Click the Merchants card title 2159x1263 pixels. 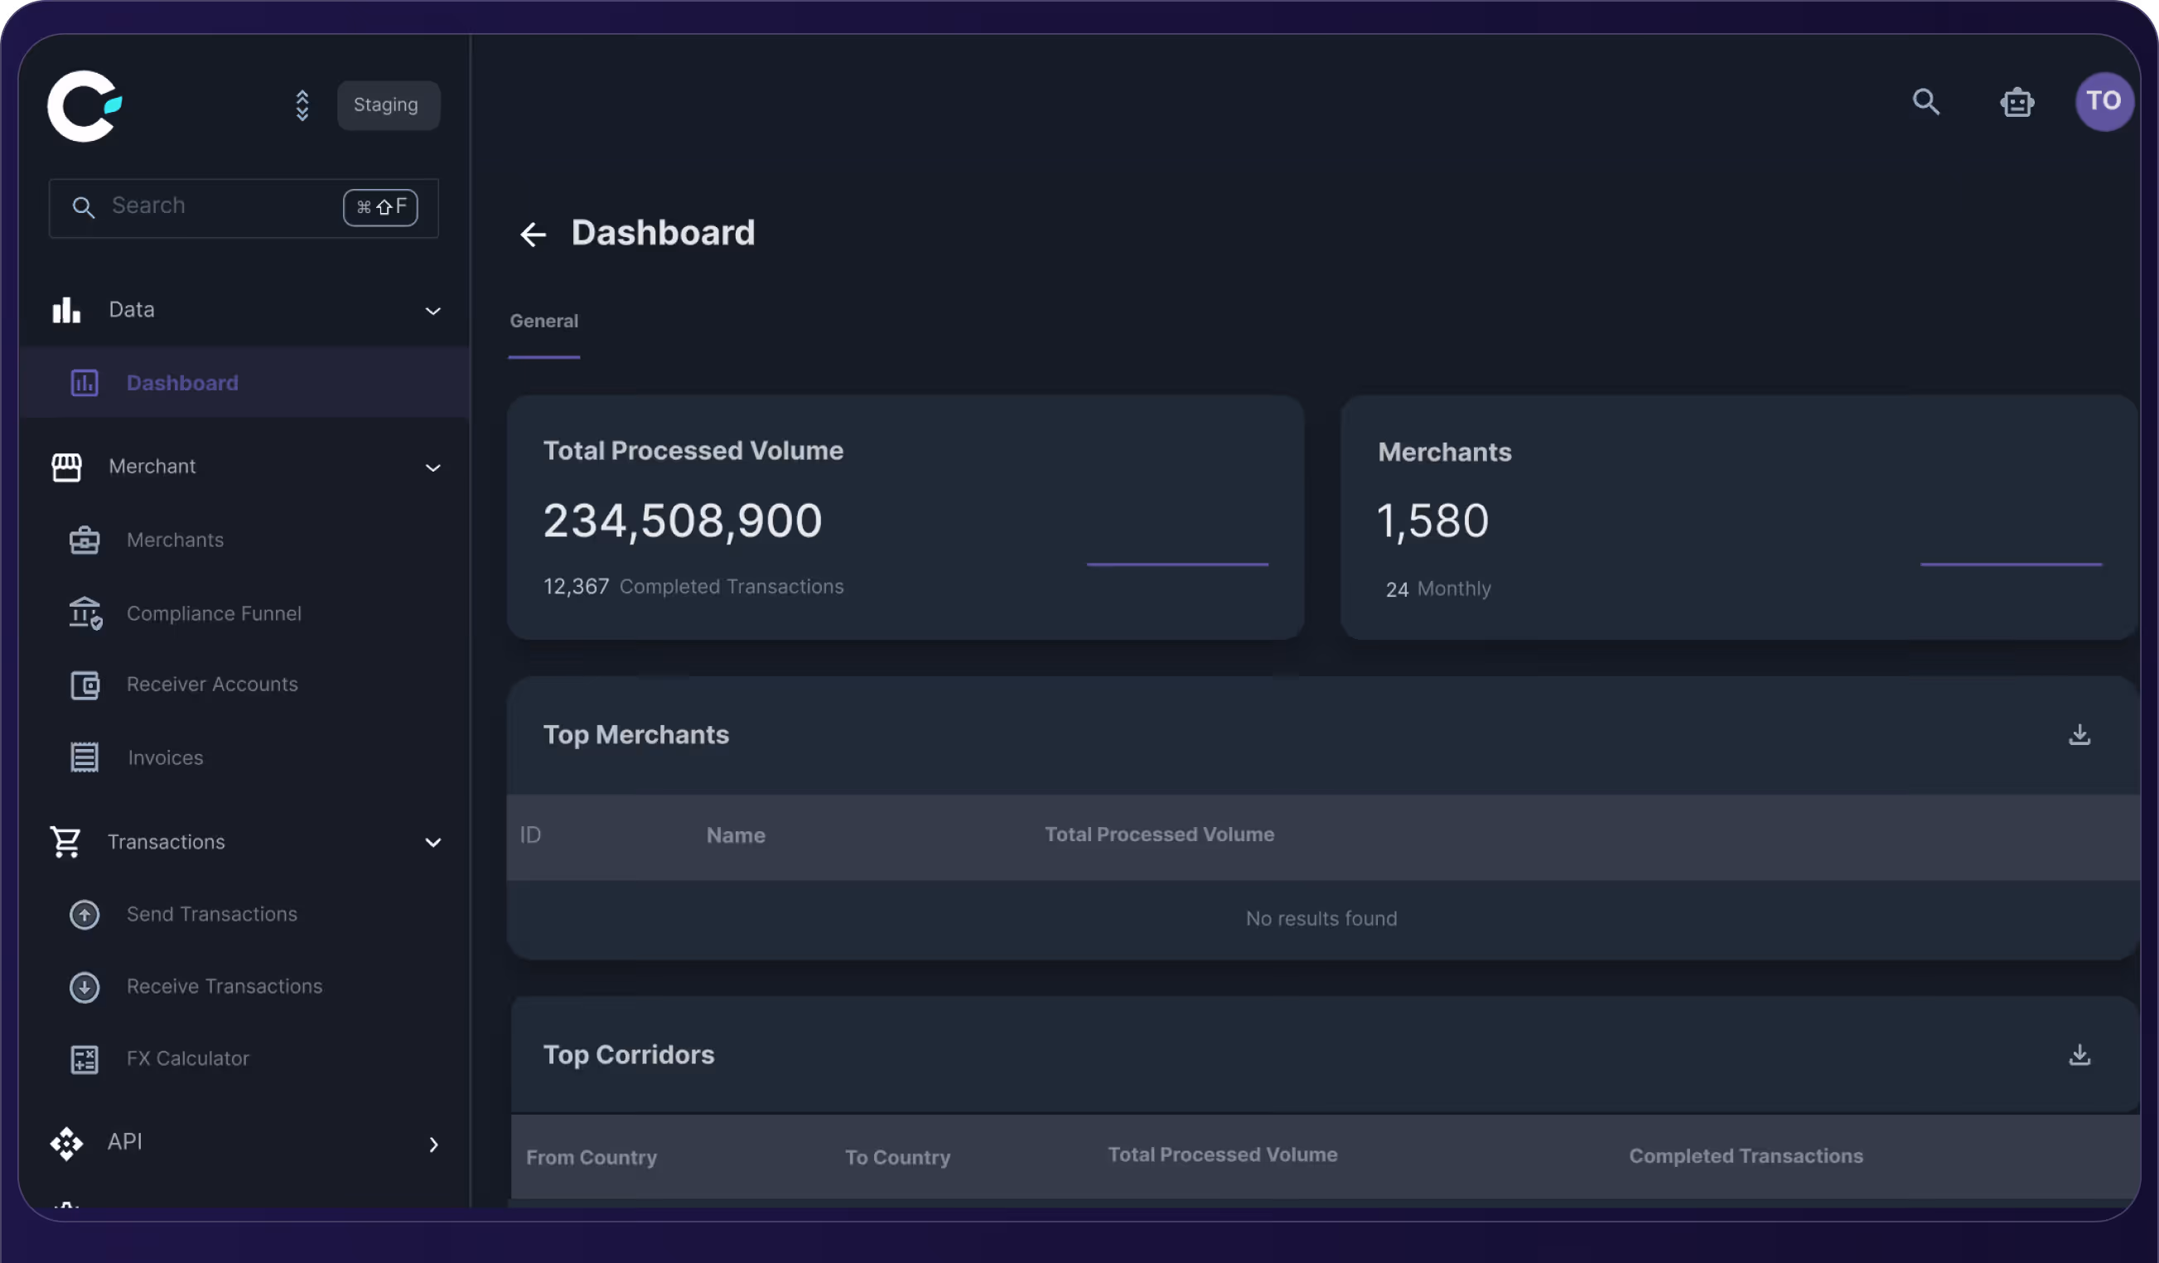[x=1445, y=452]
